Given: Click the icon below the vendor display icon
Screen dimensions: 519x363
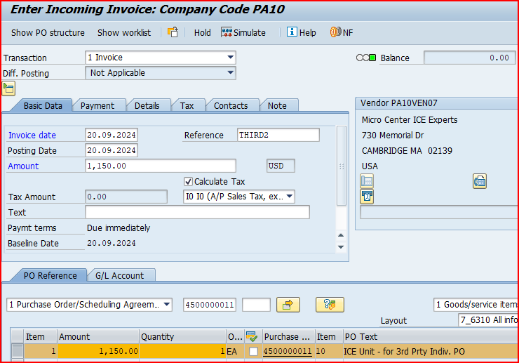Looking at the screenshot, I should [367, 197].
